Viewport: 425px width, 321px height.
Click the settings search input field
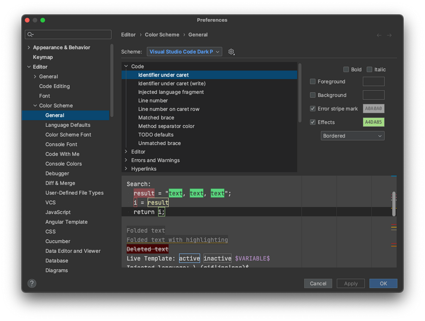click(x=68, y=34)
